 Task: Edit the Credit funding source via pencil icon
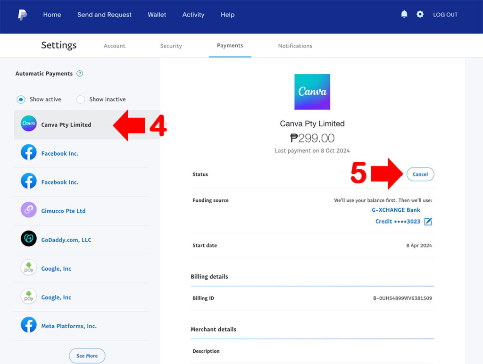[x=428, y=221]
